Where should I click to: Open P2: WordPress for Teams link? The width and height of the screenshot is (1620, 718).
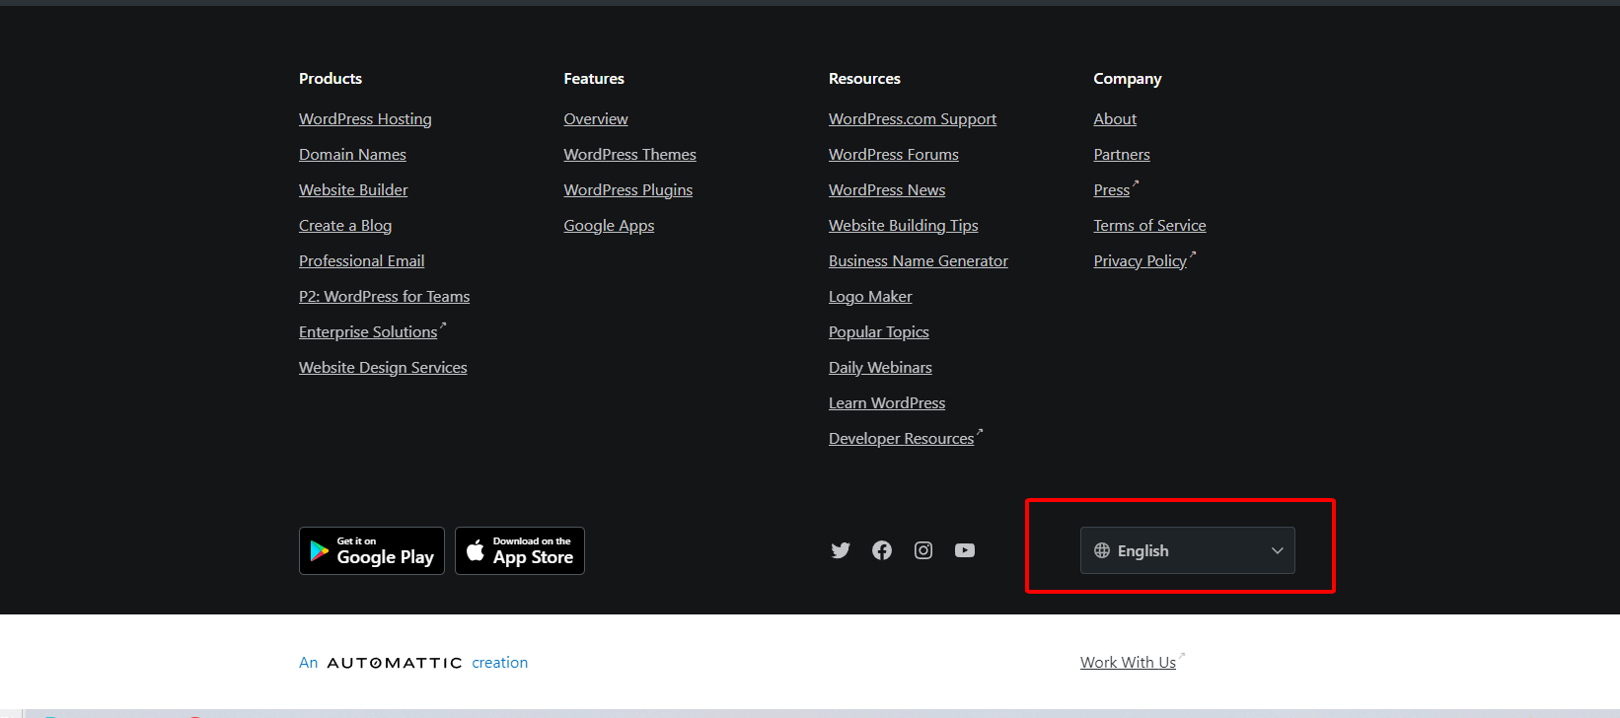click(385, 297)
